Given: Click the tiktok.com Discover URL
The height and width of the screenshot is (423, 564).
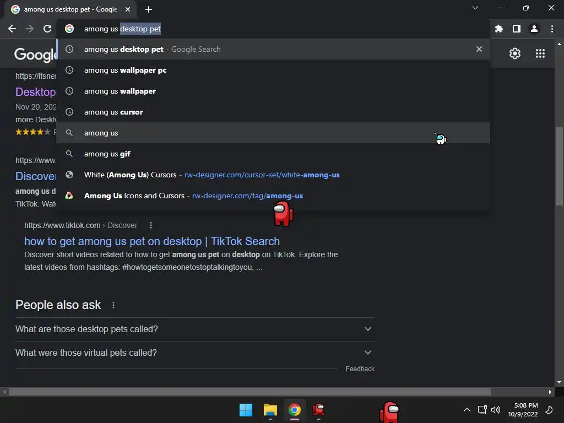Looking at the screenshot, I should point(81,225).
